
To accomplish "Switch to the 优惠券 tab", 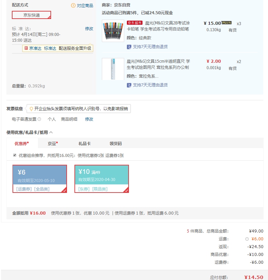I will pyautogui.click(x=22, y=143).
